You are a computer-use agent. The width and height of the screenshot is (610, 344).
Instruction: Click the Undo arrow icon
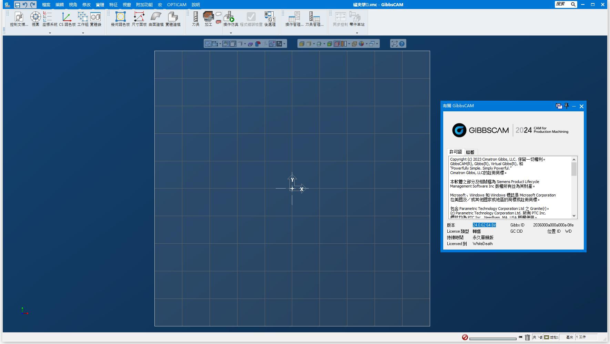click(25, 5)
